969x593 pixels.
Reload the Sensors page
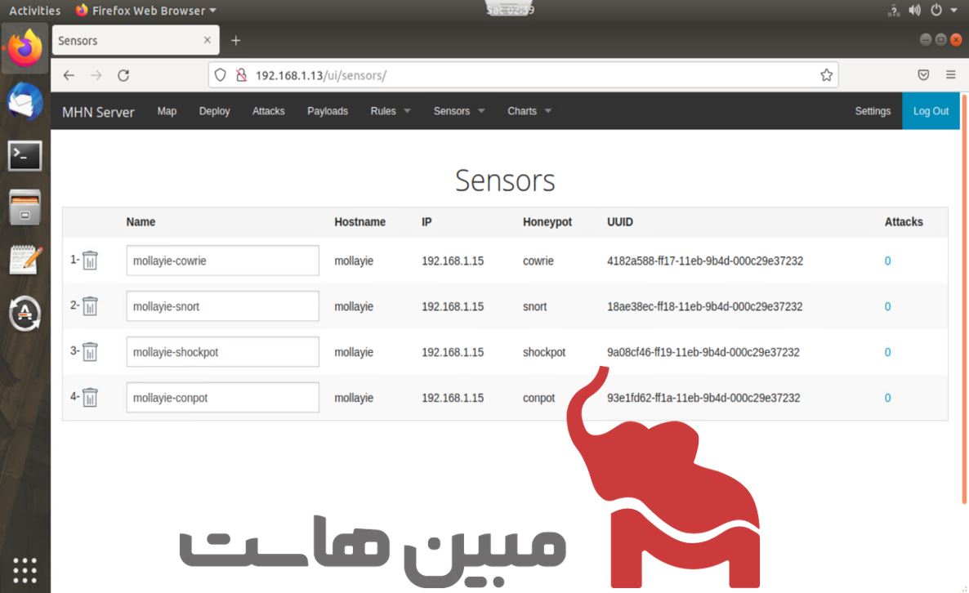click(x=123, y=75)
